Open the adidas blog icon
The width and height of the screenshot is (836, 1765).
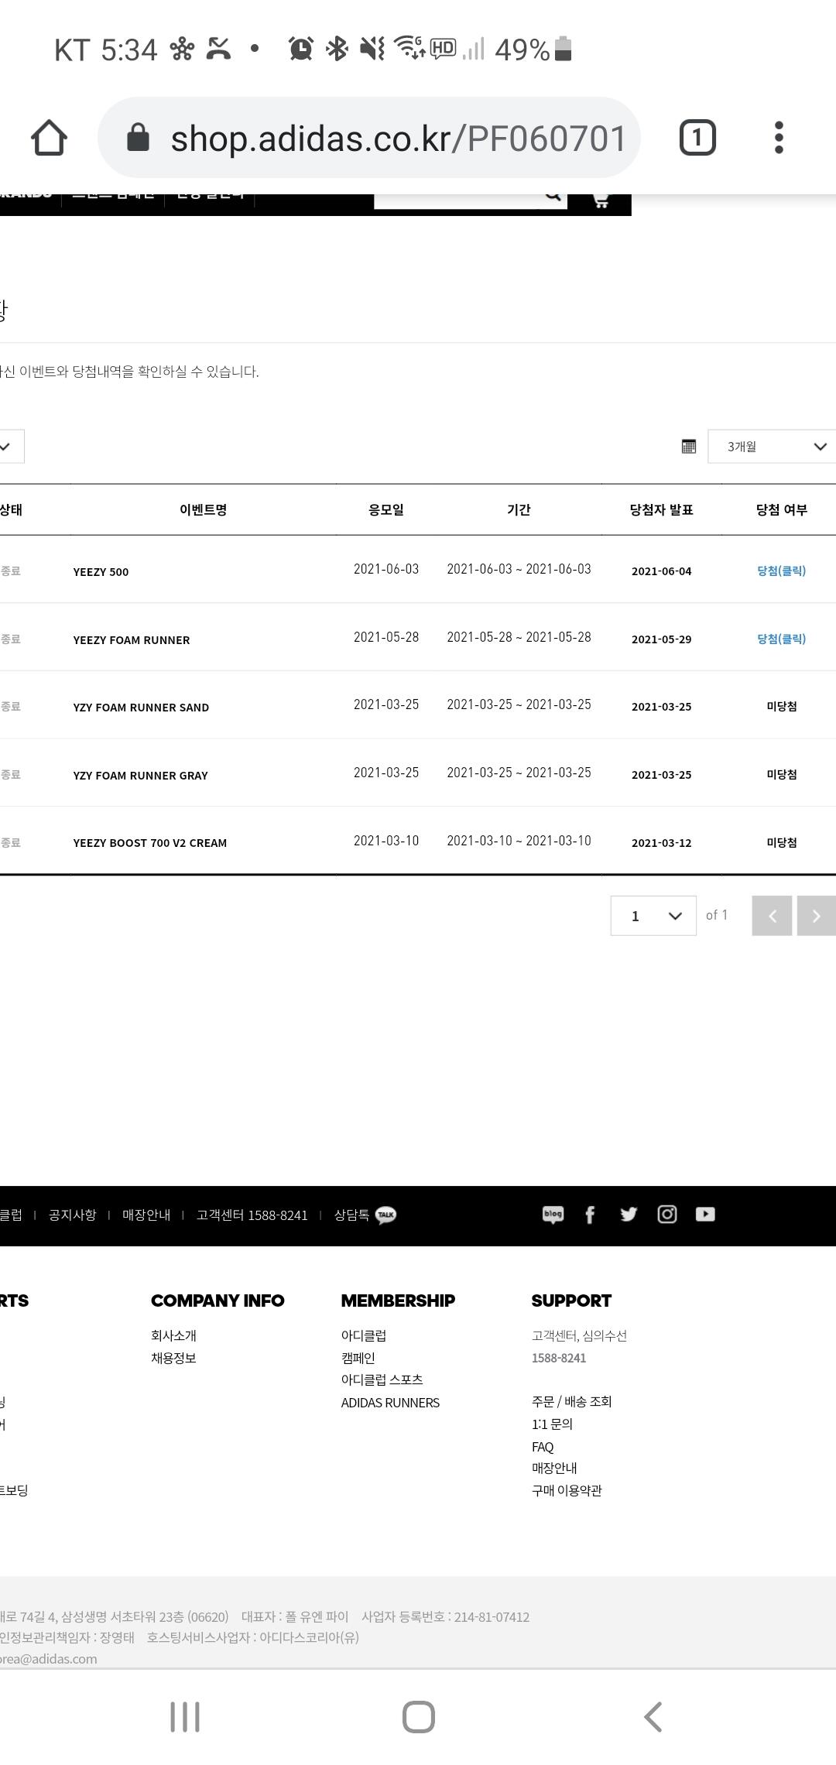pos(553,1215)
